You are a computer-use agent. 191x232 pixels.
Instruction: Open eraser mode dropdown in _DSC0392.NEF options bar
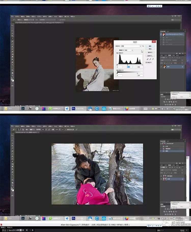point(32,130)
